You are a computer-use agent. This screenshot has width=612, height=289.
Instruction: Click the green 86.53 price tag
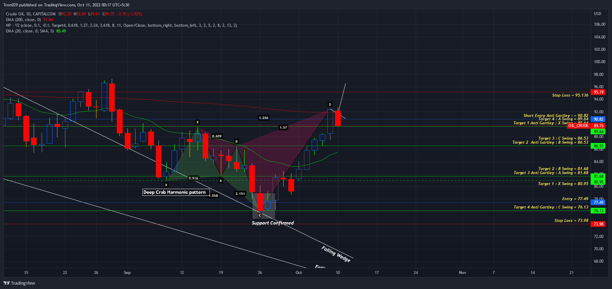pos(599,146)
